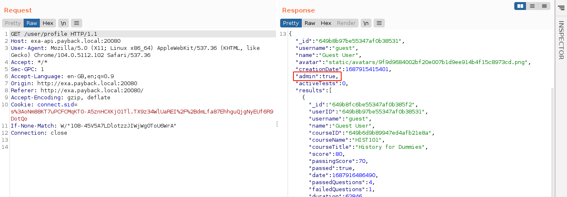This screenshot has width=567, height=197.
Task: Select the Pretty tab in Response
Action: pyautogui.click(x=291, y=23)
